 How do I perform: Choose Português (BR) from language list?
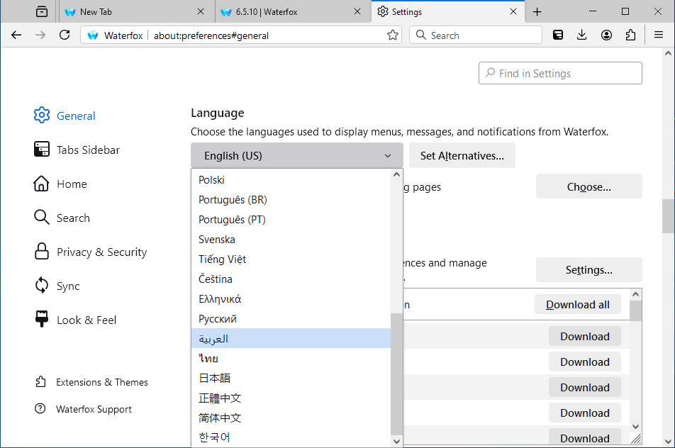tap(291, 200)
